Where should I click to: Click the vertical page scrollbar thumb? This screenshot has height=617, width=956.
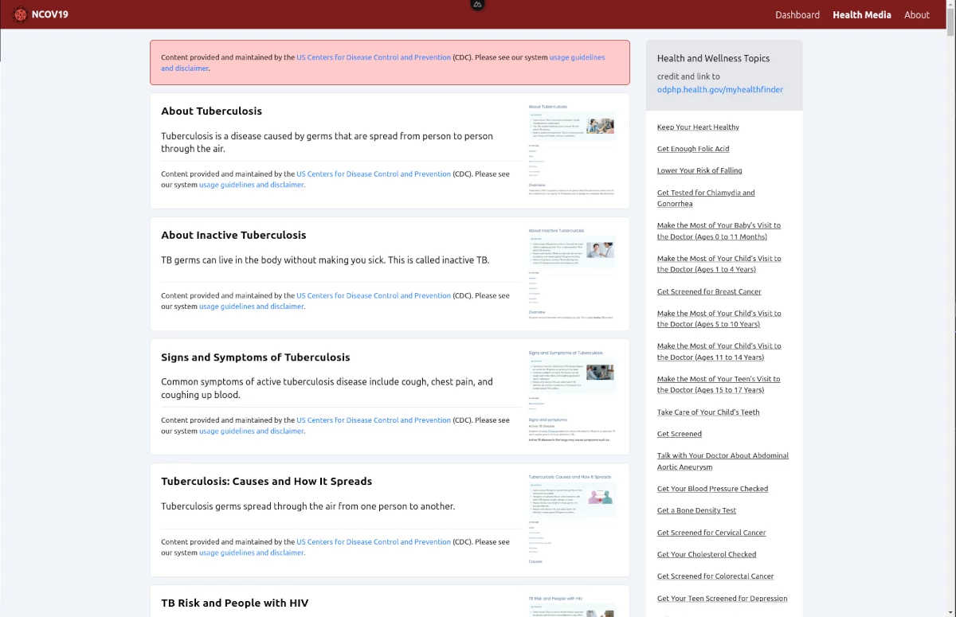pyautogui.click(x=950, y=24)
